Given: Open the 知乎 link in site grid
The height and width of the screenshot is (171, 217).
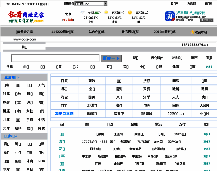Looking at the screenshot, I should tap(146, 97).
